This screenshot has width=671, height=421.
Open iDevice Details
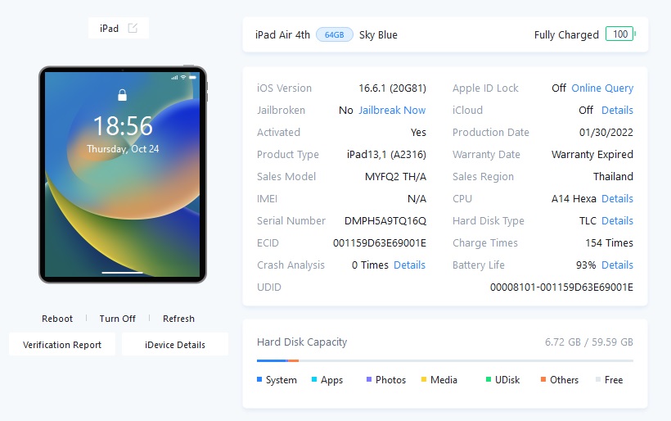[175, 345]
